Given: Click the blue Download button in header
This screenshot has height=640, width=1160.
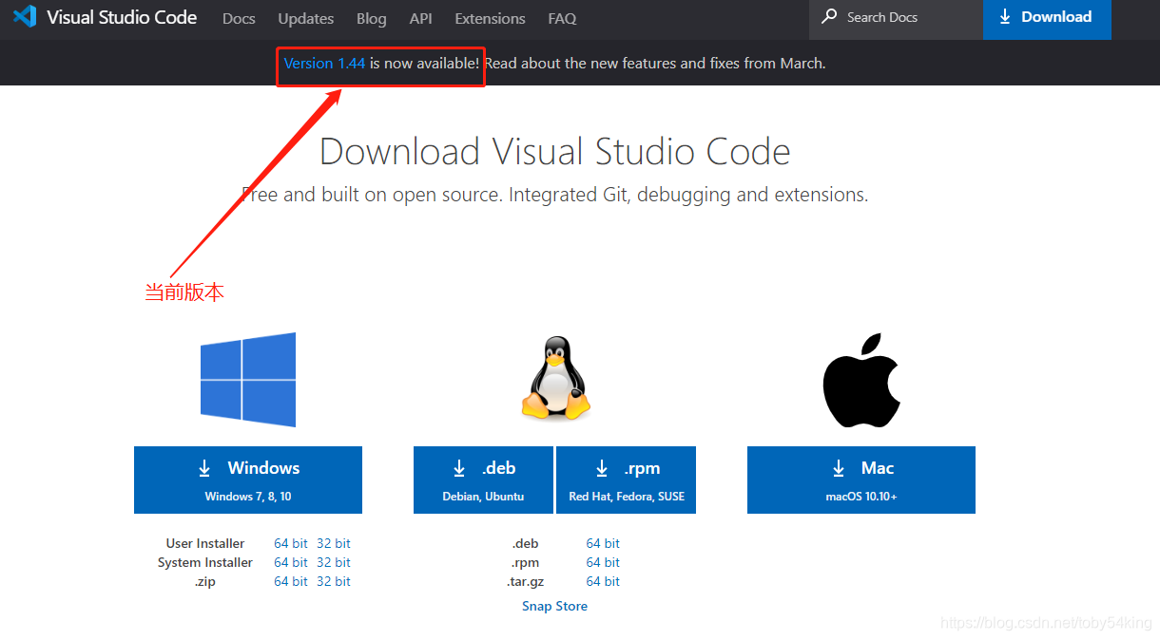Looking at the screenshot, I should pos(1047,18).
